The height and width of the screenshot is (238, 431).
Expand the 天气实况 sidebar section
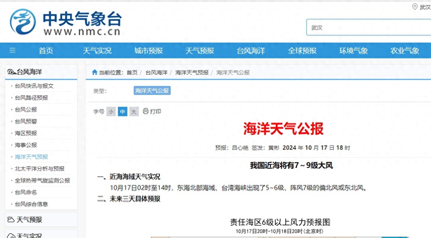[41, 234]
